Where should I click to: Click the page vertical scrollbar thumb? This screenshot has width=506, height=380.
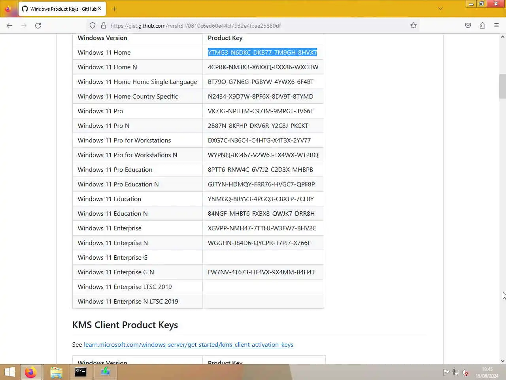click(502, 86)
